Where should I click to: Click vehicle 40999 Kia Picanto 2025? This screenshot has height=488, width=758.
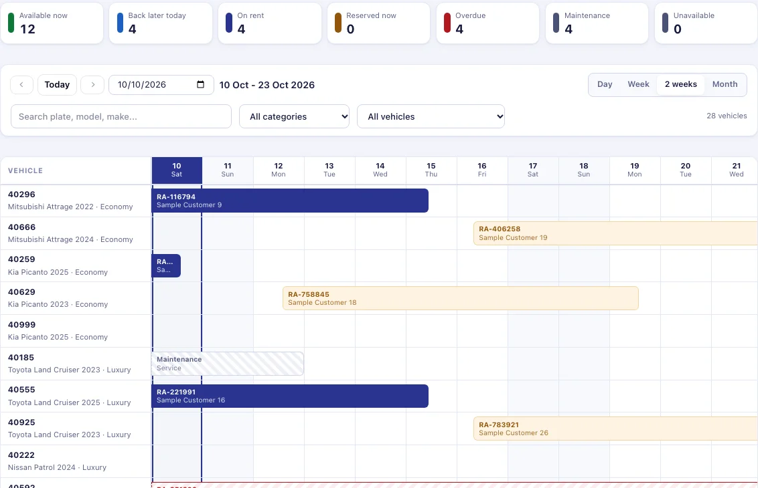coord(76,331)
